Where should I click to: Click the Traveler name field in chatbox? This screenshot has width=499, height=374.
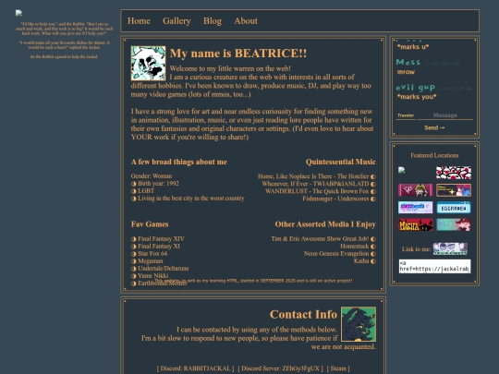click(x=406, y=115)
